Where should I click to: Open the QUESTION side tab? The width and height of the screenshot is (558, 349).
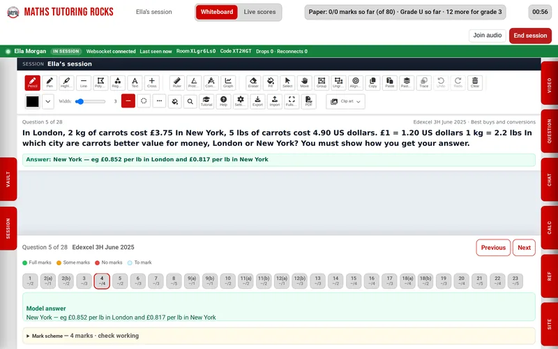point(549,131)
